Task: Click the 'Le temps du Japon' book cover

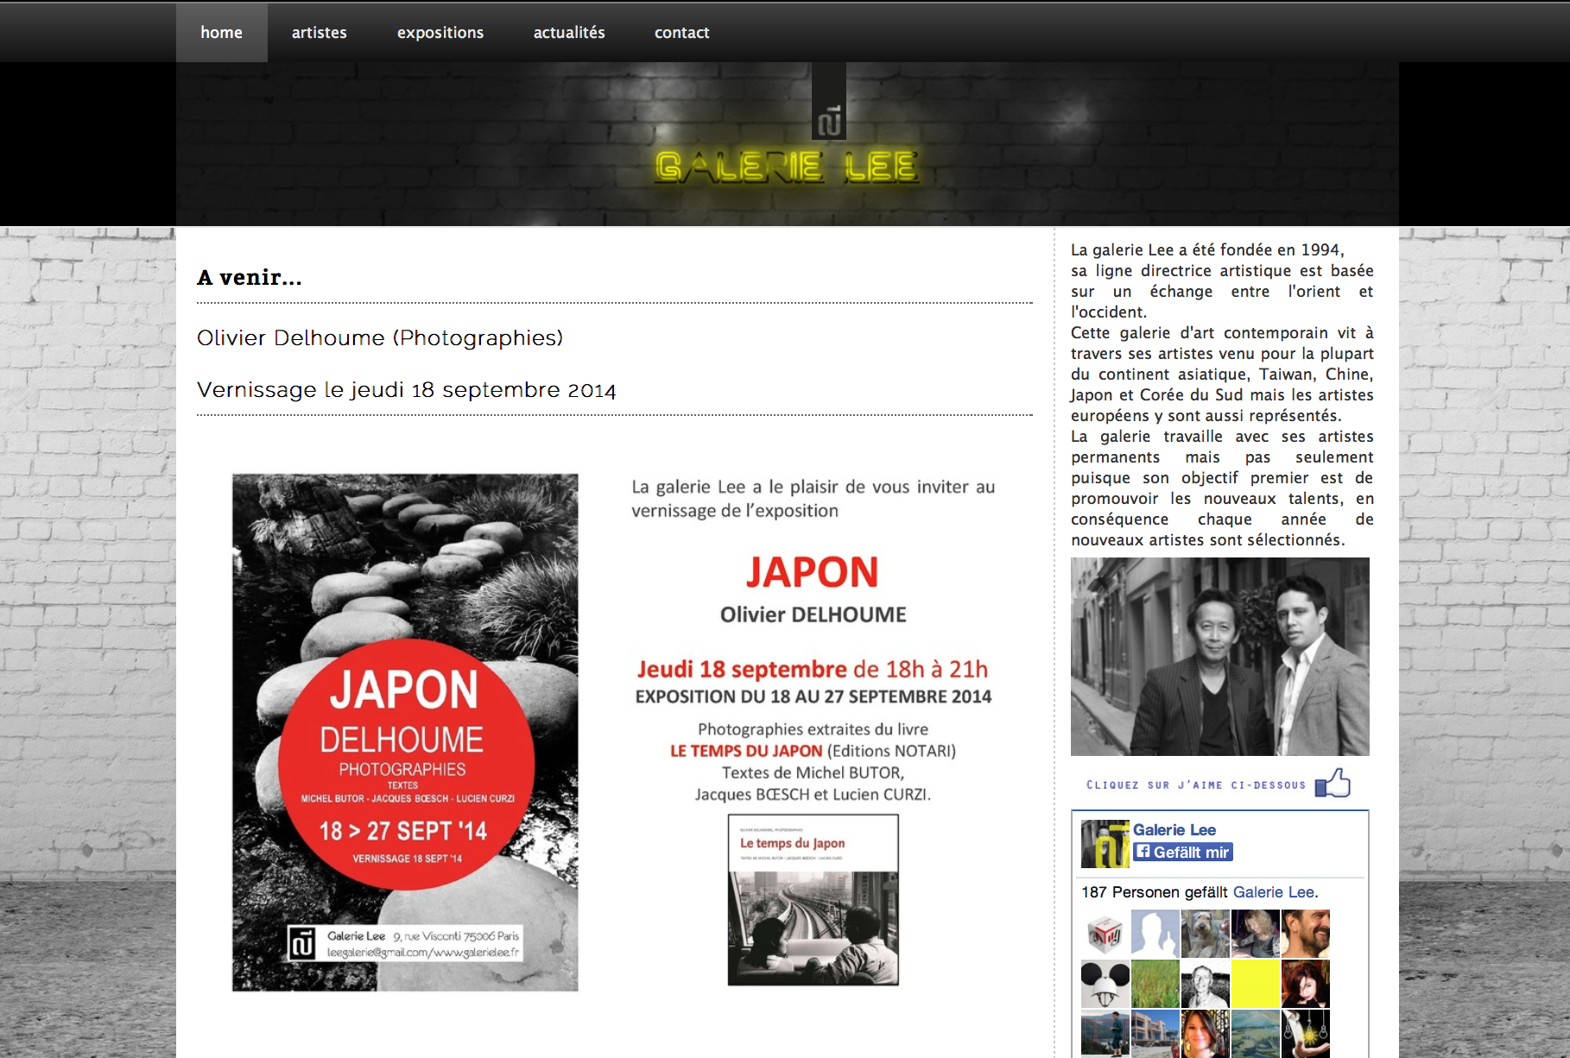Action: point(813,899)
